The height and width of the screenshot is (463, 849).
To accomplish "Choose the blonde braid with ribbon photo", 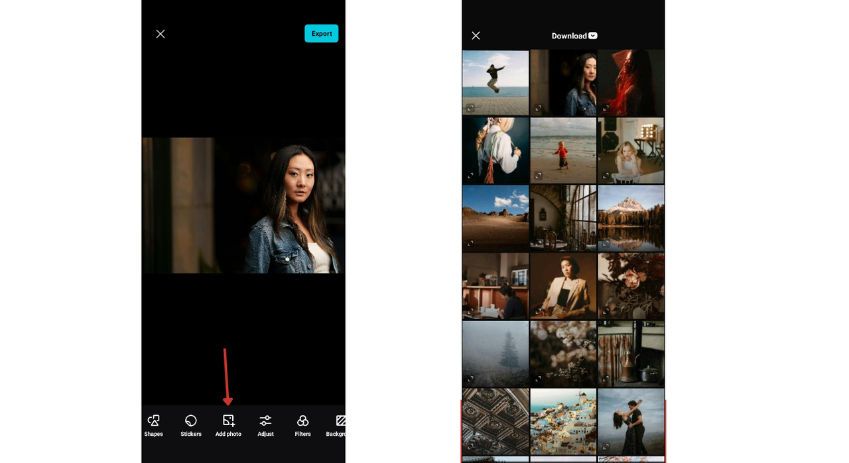I will pyautogui.click(x=495, y=151).
